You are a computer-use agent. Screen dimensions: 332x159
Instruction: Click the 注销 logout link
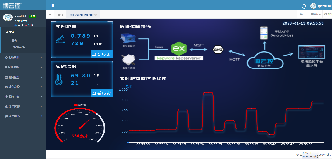[x=29, y=25]
